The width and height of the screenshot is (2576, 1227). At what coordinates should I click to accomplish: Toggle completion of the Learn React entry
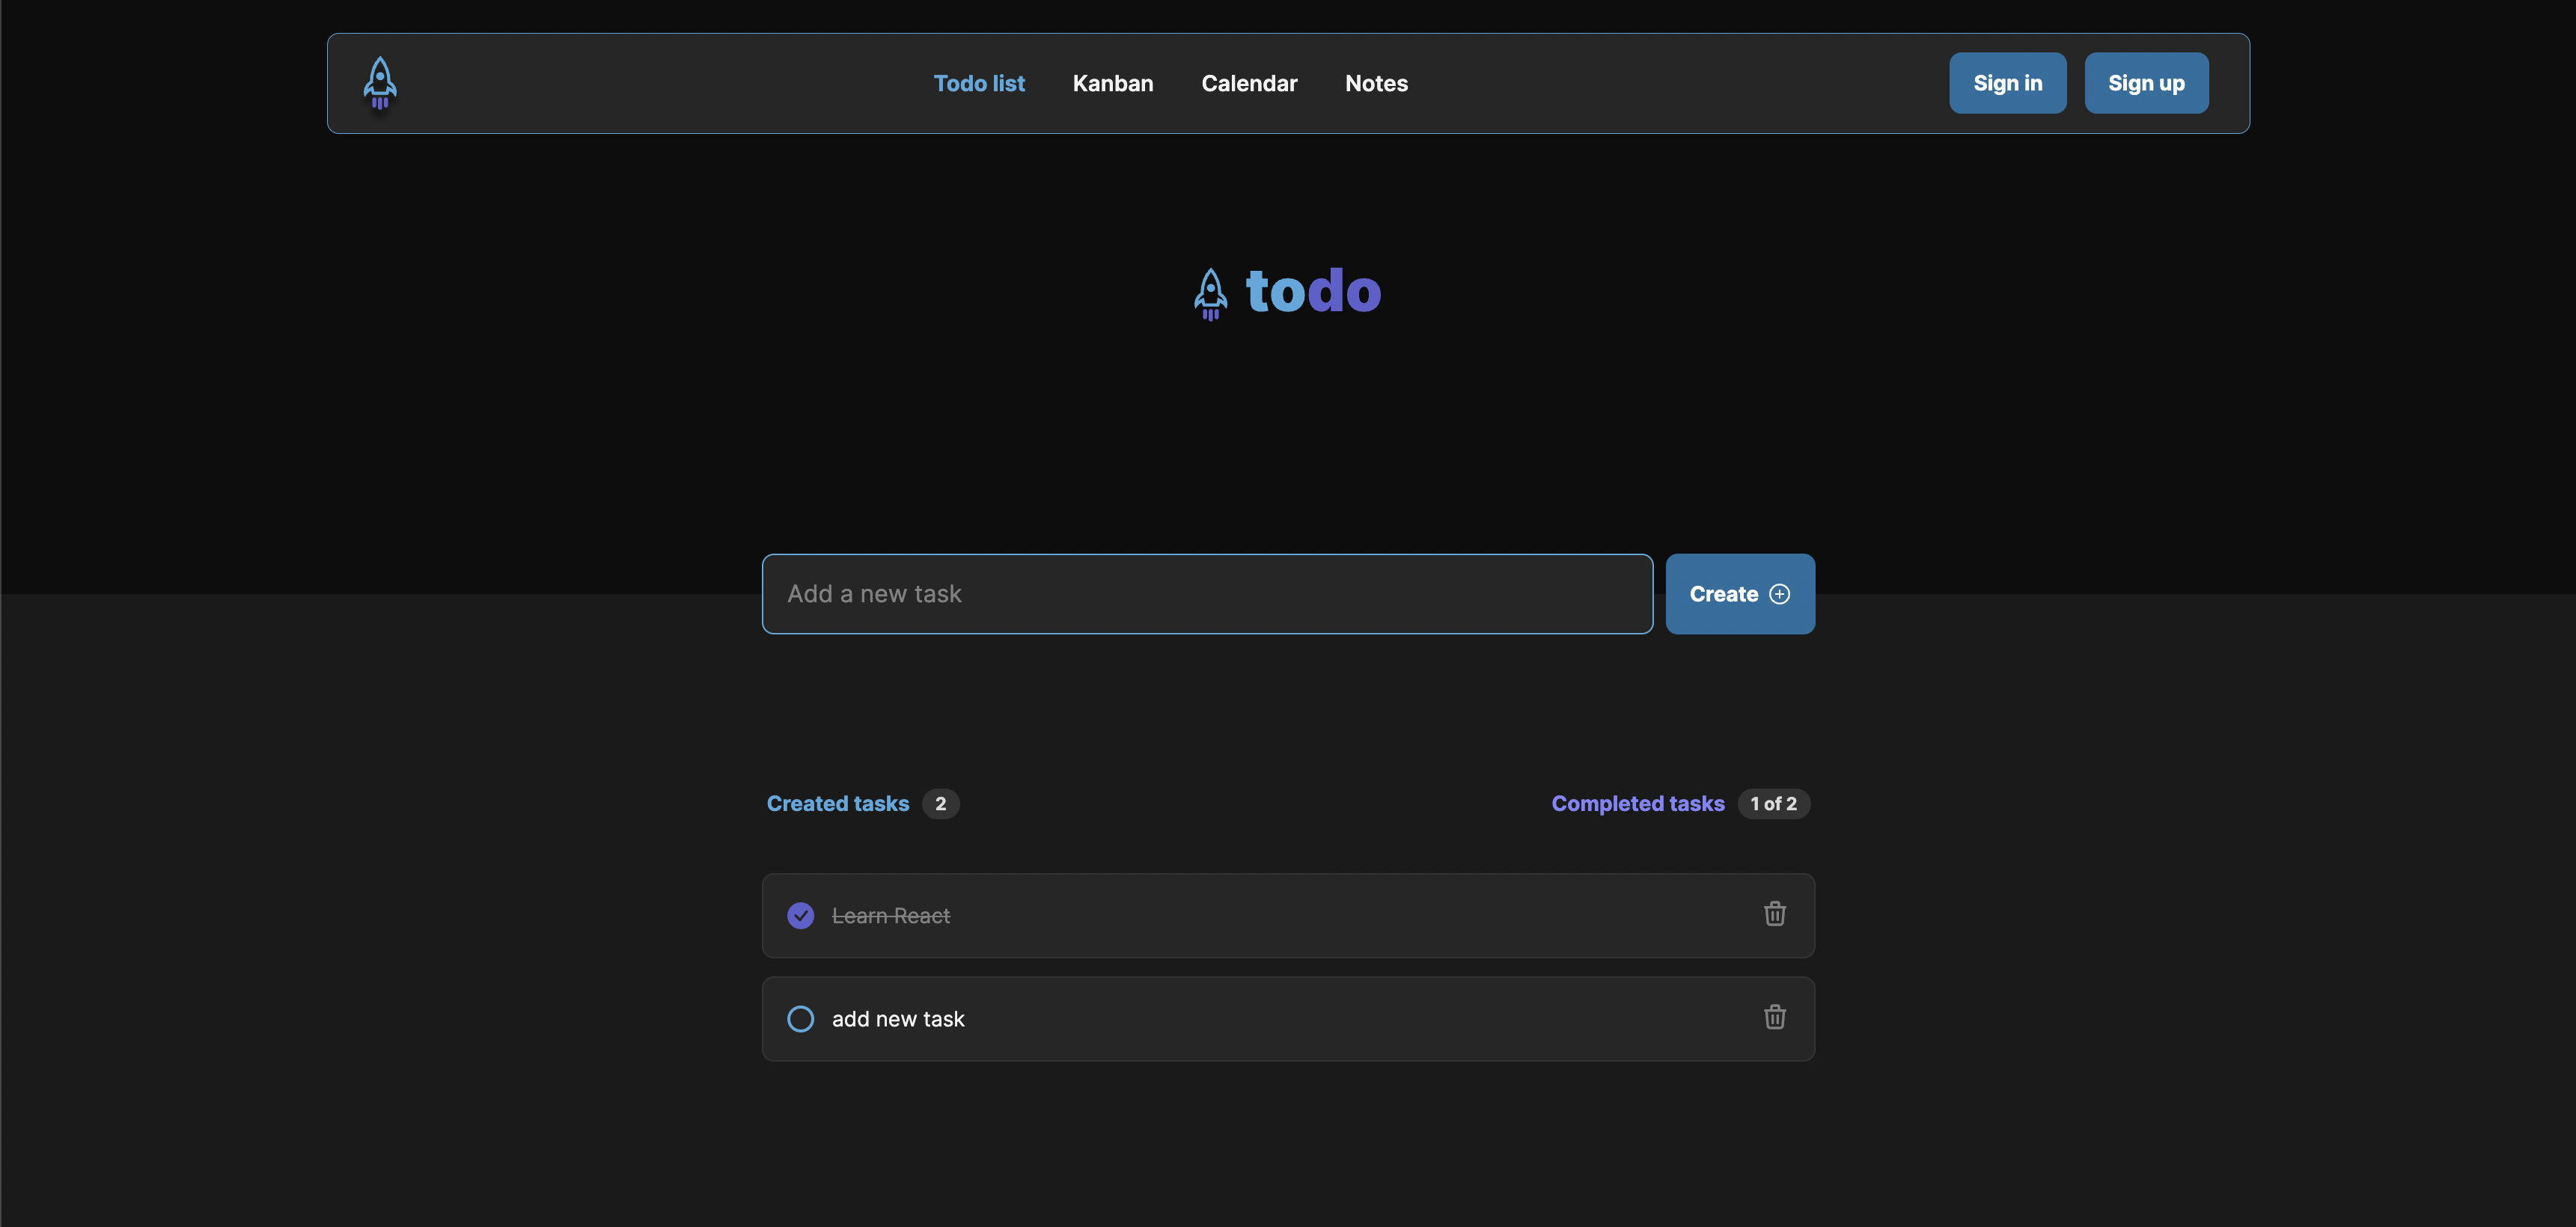[x=800, y=915]
